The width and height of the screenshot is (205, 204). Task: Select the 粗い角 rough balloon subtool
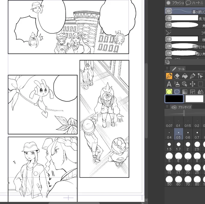click(185, 53)
